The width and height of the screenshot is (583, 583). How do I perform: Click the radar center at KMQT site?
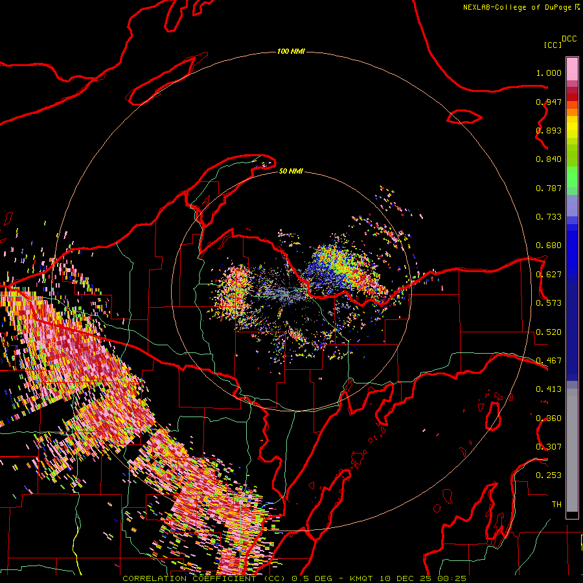tap(291, 291)
